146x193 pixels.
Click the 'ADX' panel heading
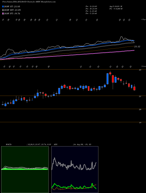56,144
